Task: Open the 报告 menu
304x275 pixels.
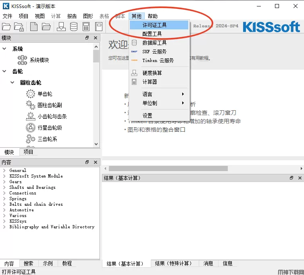Action: (72, 16)
